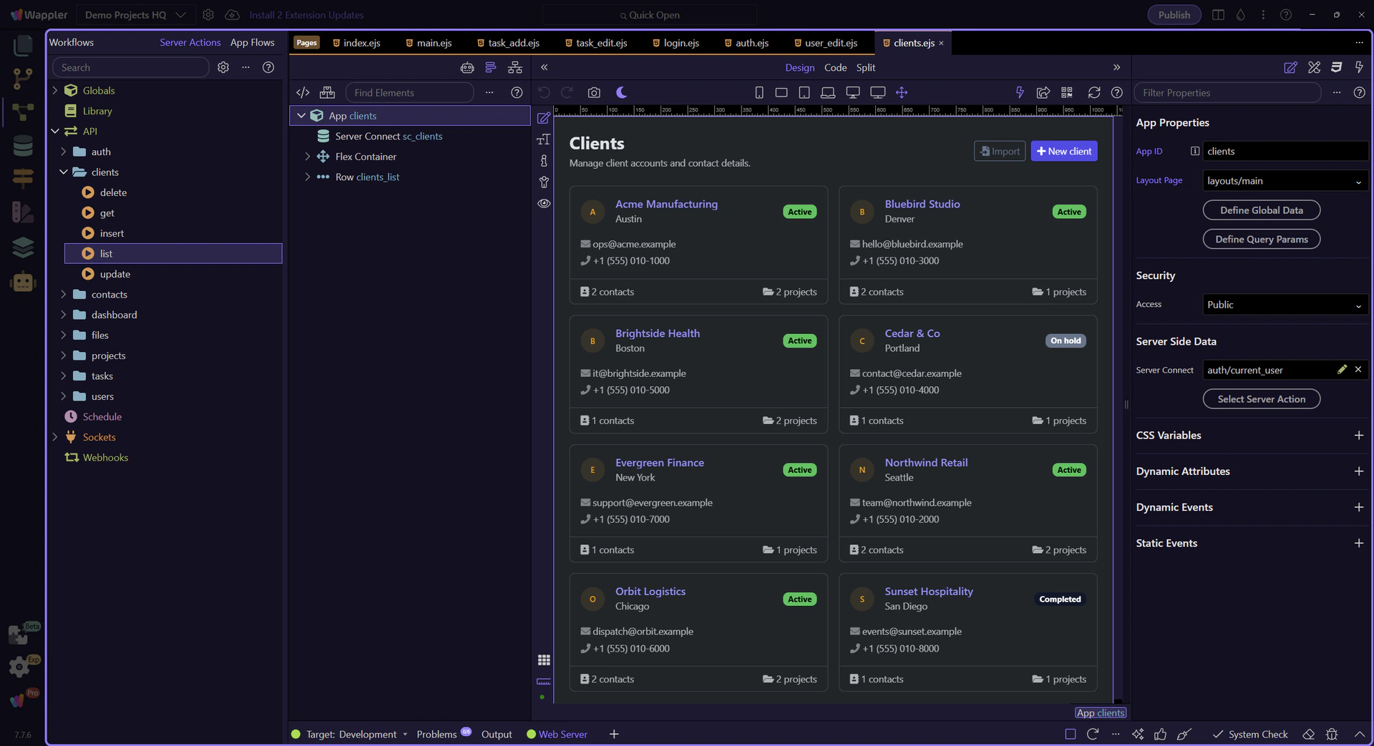Select the update server action in tree

[114, 274]
